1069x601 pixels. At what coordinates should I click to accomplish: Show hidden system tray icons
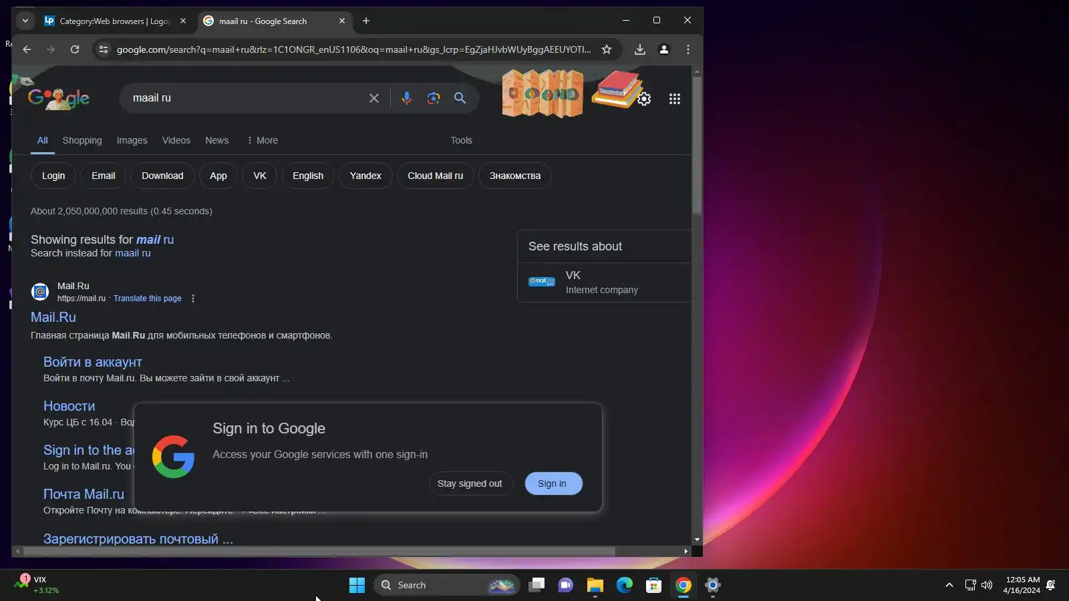click(949, 586)
